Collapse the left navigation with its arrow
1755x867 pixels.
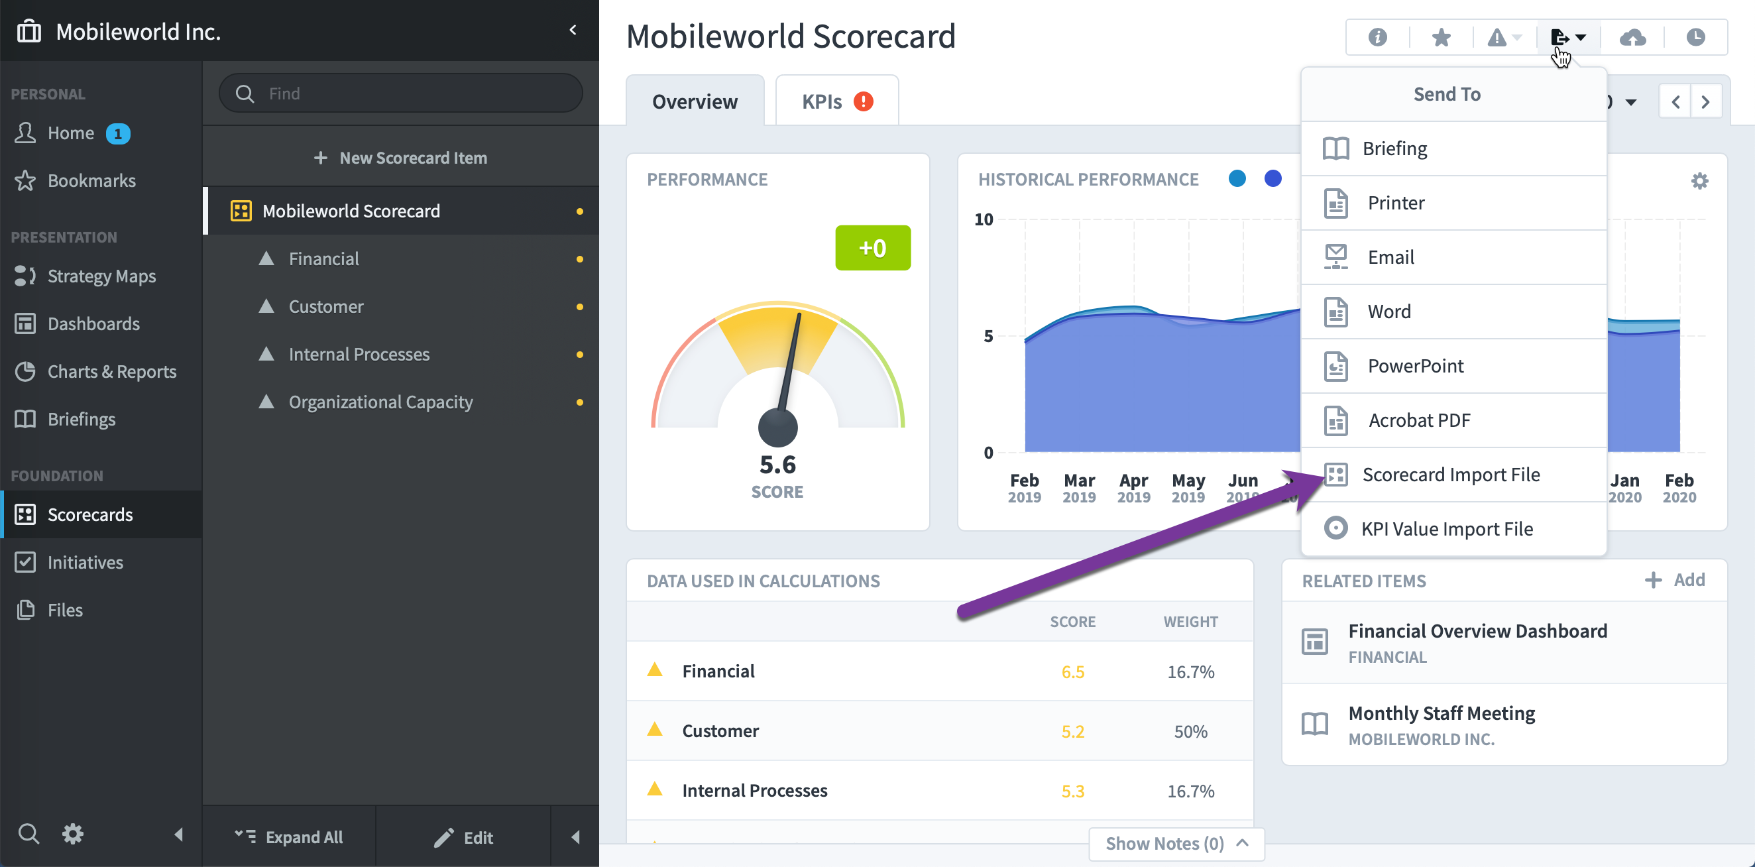pyautogui.click(x=178, y=835)
